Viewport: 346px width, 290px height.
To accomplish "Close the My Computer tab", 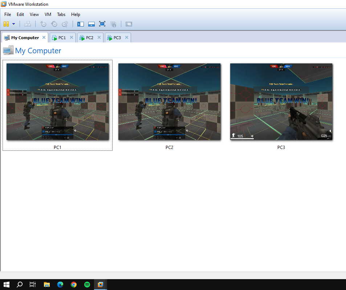I will [44, 37].
